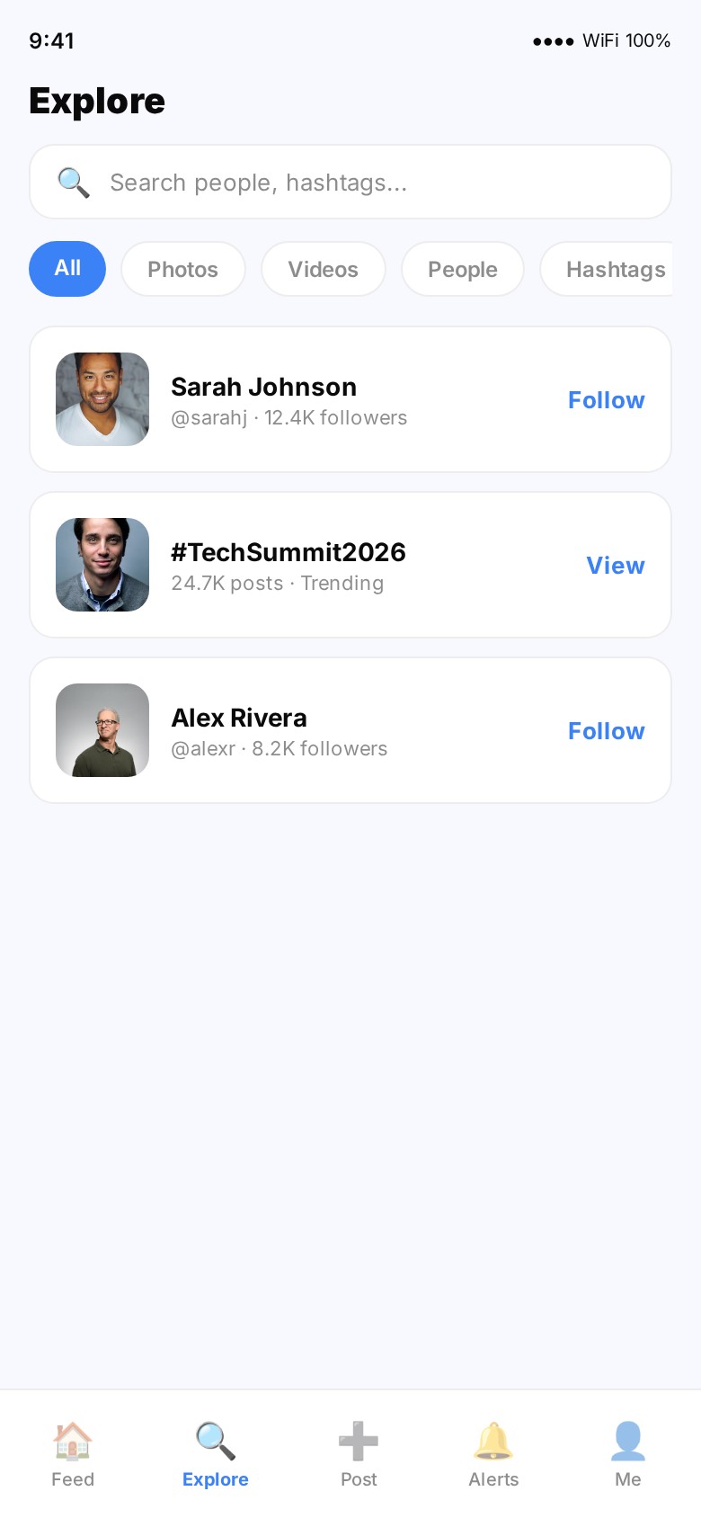The height and width of the screenshot is (1518, 701).
Task: Tap the Alex Rivera name text
Action: tap(239, 718)
